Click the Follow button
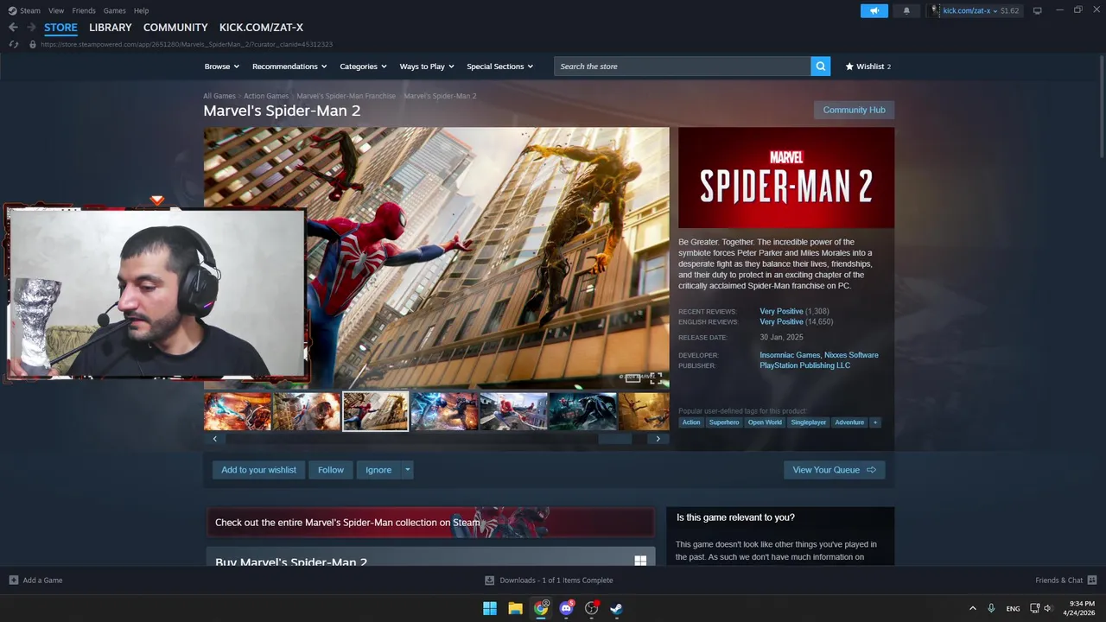Screen dimensions: 1106x622 330,470
